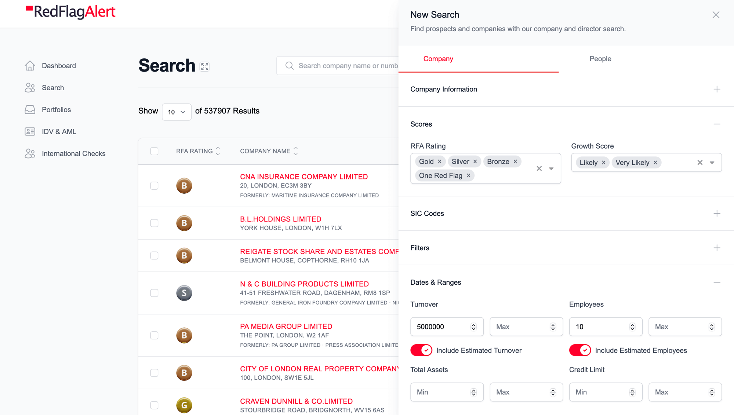
Task: Click the IDV & AML card icon
Action: [x=30, y=131]
